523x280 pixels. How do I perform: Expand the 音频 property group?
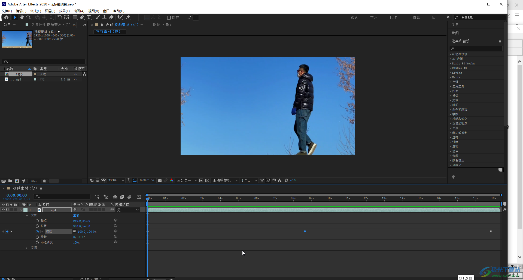tap(26, 248)
